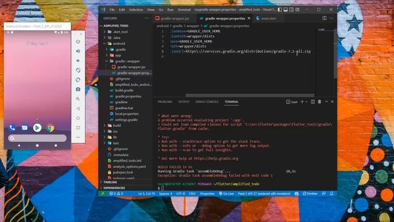Expand the build folder
Image resolution: width=394 pixels, height=222 pixels.
click(x=105, y=125)
